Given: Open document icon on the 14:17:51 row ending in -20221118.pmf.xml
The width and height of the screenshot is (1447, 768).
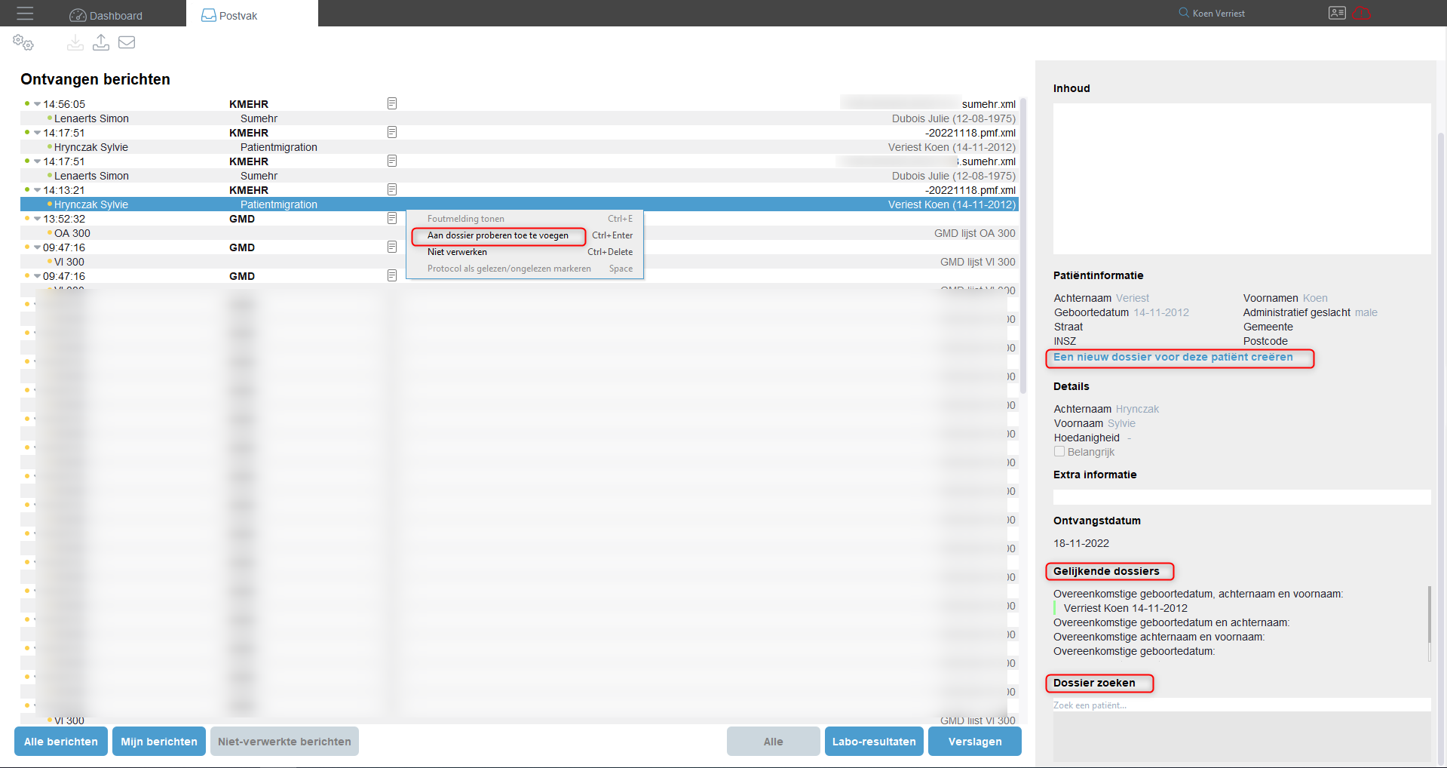Looking at the screenshot, I should coord(392,132).
